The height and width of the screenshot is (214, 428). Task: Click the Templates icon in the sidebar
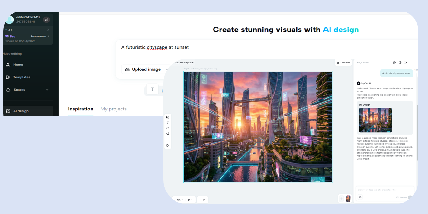tap(8, 77)
